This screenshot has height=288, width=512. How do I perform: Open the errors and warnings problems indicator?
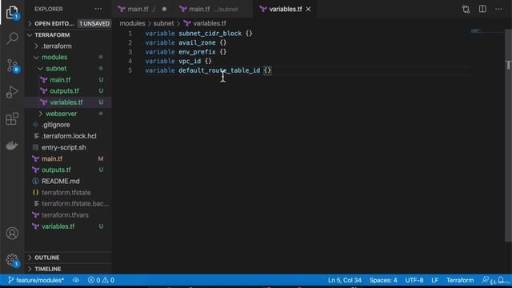[102, 280]
